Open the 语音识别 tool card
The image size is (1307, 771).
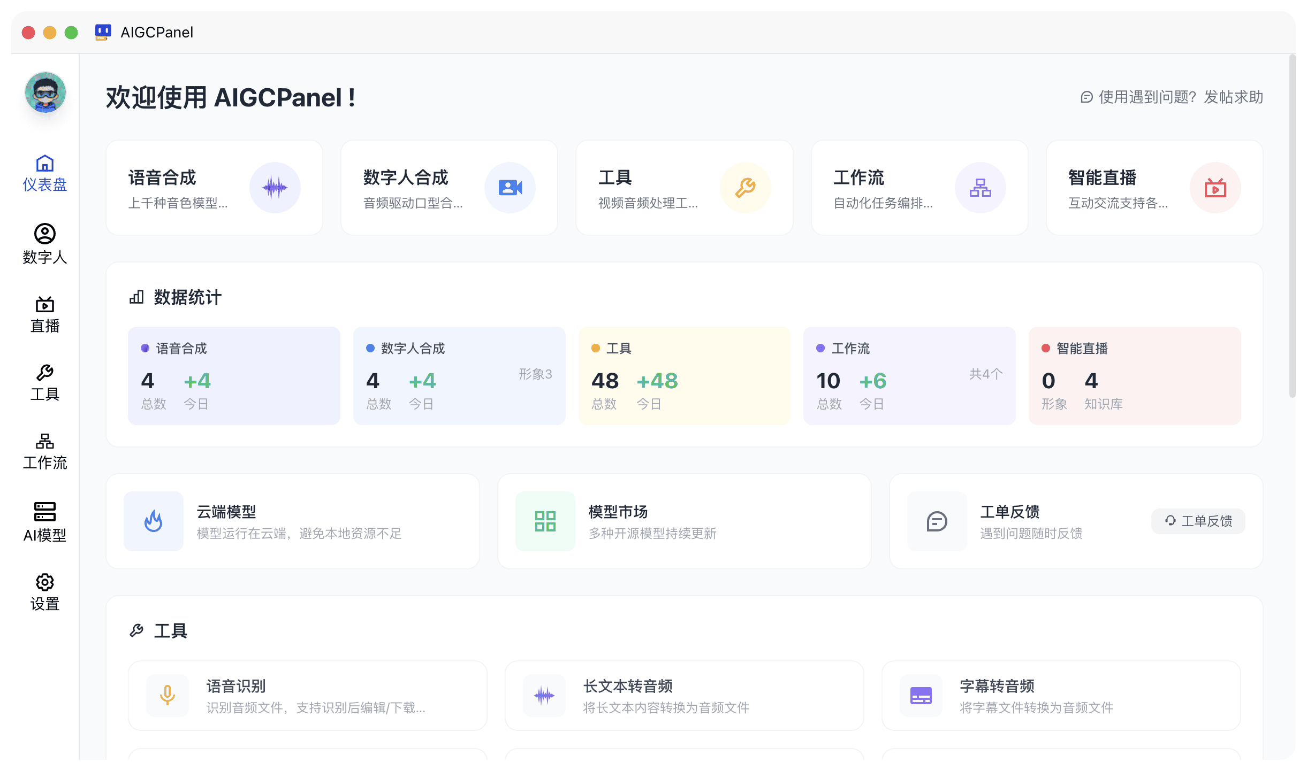click(308, 696)
